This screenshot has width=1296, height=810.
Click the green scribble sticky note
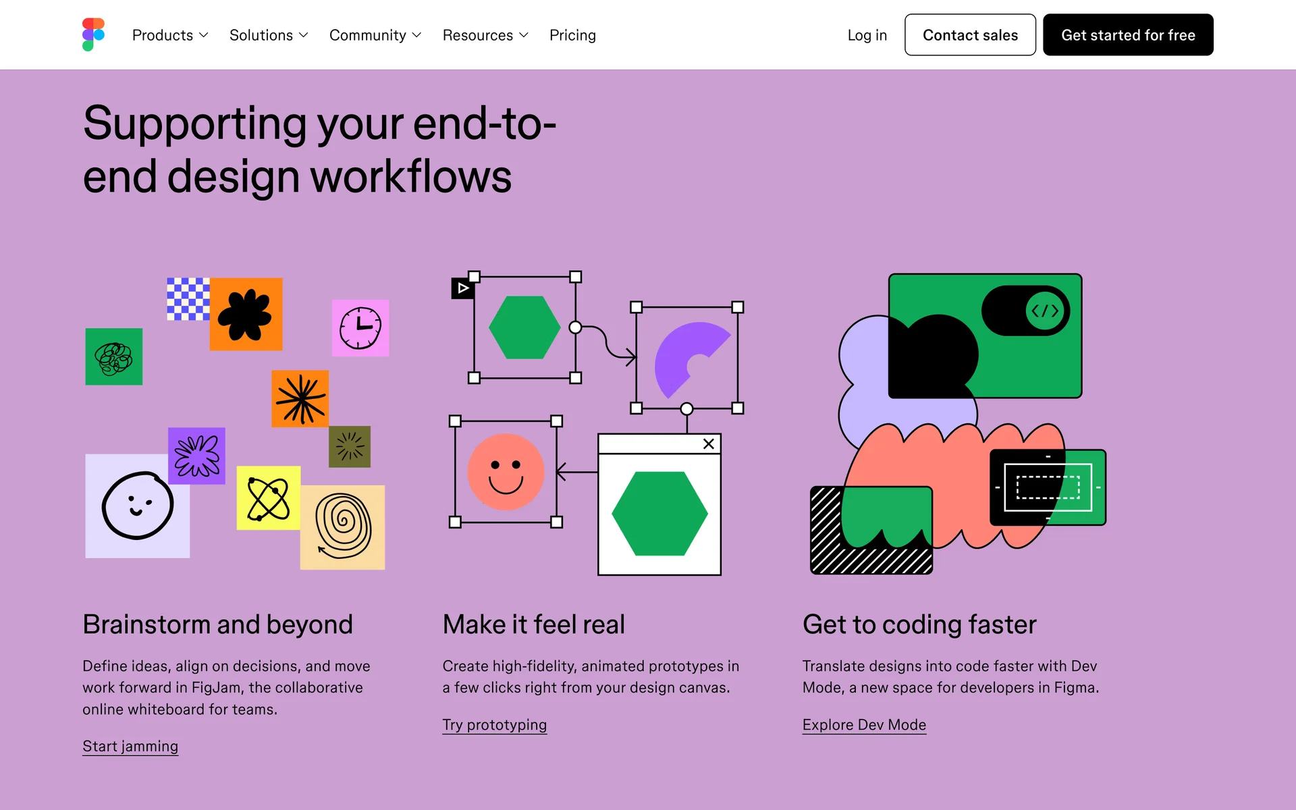click(x=114, y=357)
